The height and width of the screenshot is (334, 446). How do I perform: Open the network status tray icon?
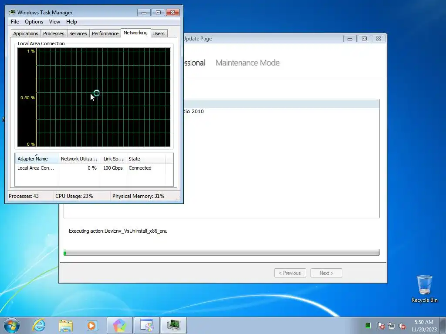(392, 326)
